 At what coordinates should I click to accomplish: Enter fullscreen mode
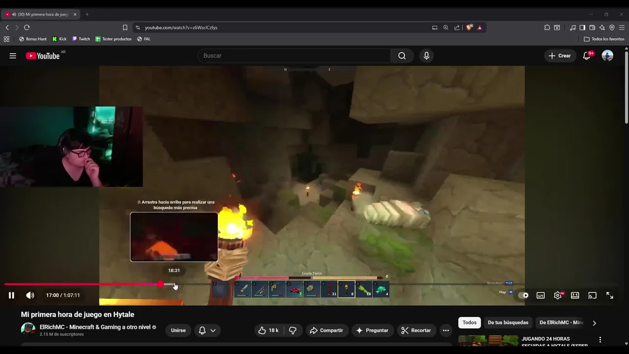click(x=610, y=295)
